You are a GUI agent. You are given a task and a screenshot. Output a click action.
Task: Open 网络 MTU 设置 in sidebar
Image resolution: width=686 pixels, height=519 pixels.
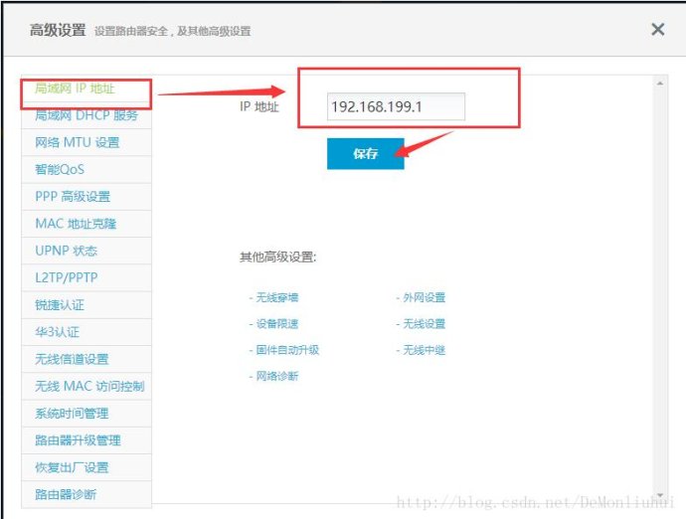pos(78,142)
